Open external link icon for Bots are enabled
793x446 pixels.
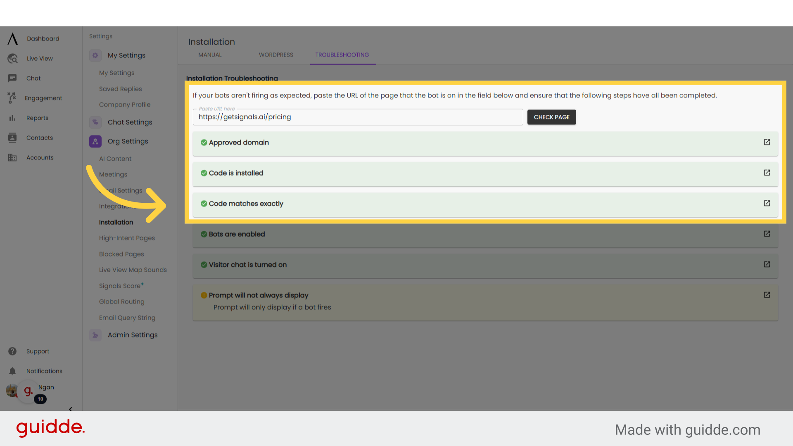[x=767, y=234]
